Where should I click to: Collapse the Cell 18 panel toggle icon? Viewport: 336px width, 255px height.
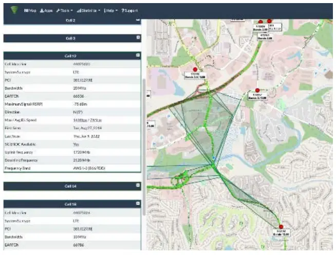click(138, 203)
